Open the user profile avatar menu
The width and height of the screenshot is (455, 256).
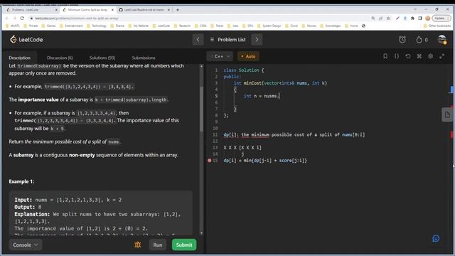pyautogui.click(x=442, y=40)
